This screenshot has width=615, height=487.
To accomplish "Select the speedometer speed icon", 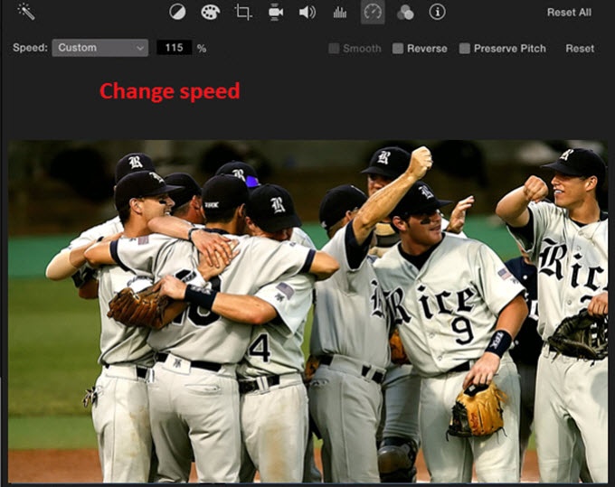I will [x=373, y=12].
